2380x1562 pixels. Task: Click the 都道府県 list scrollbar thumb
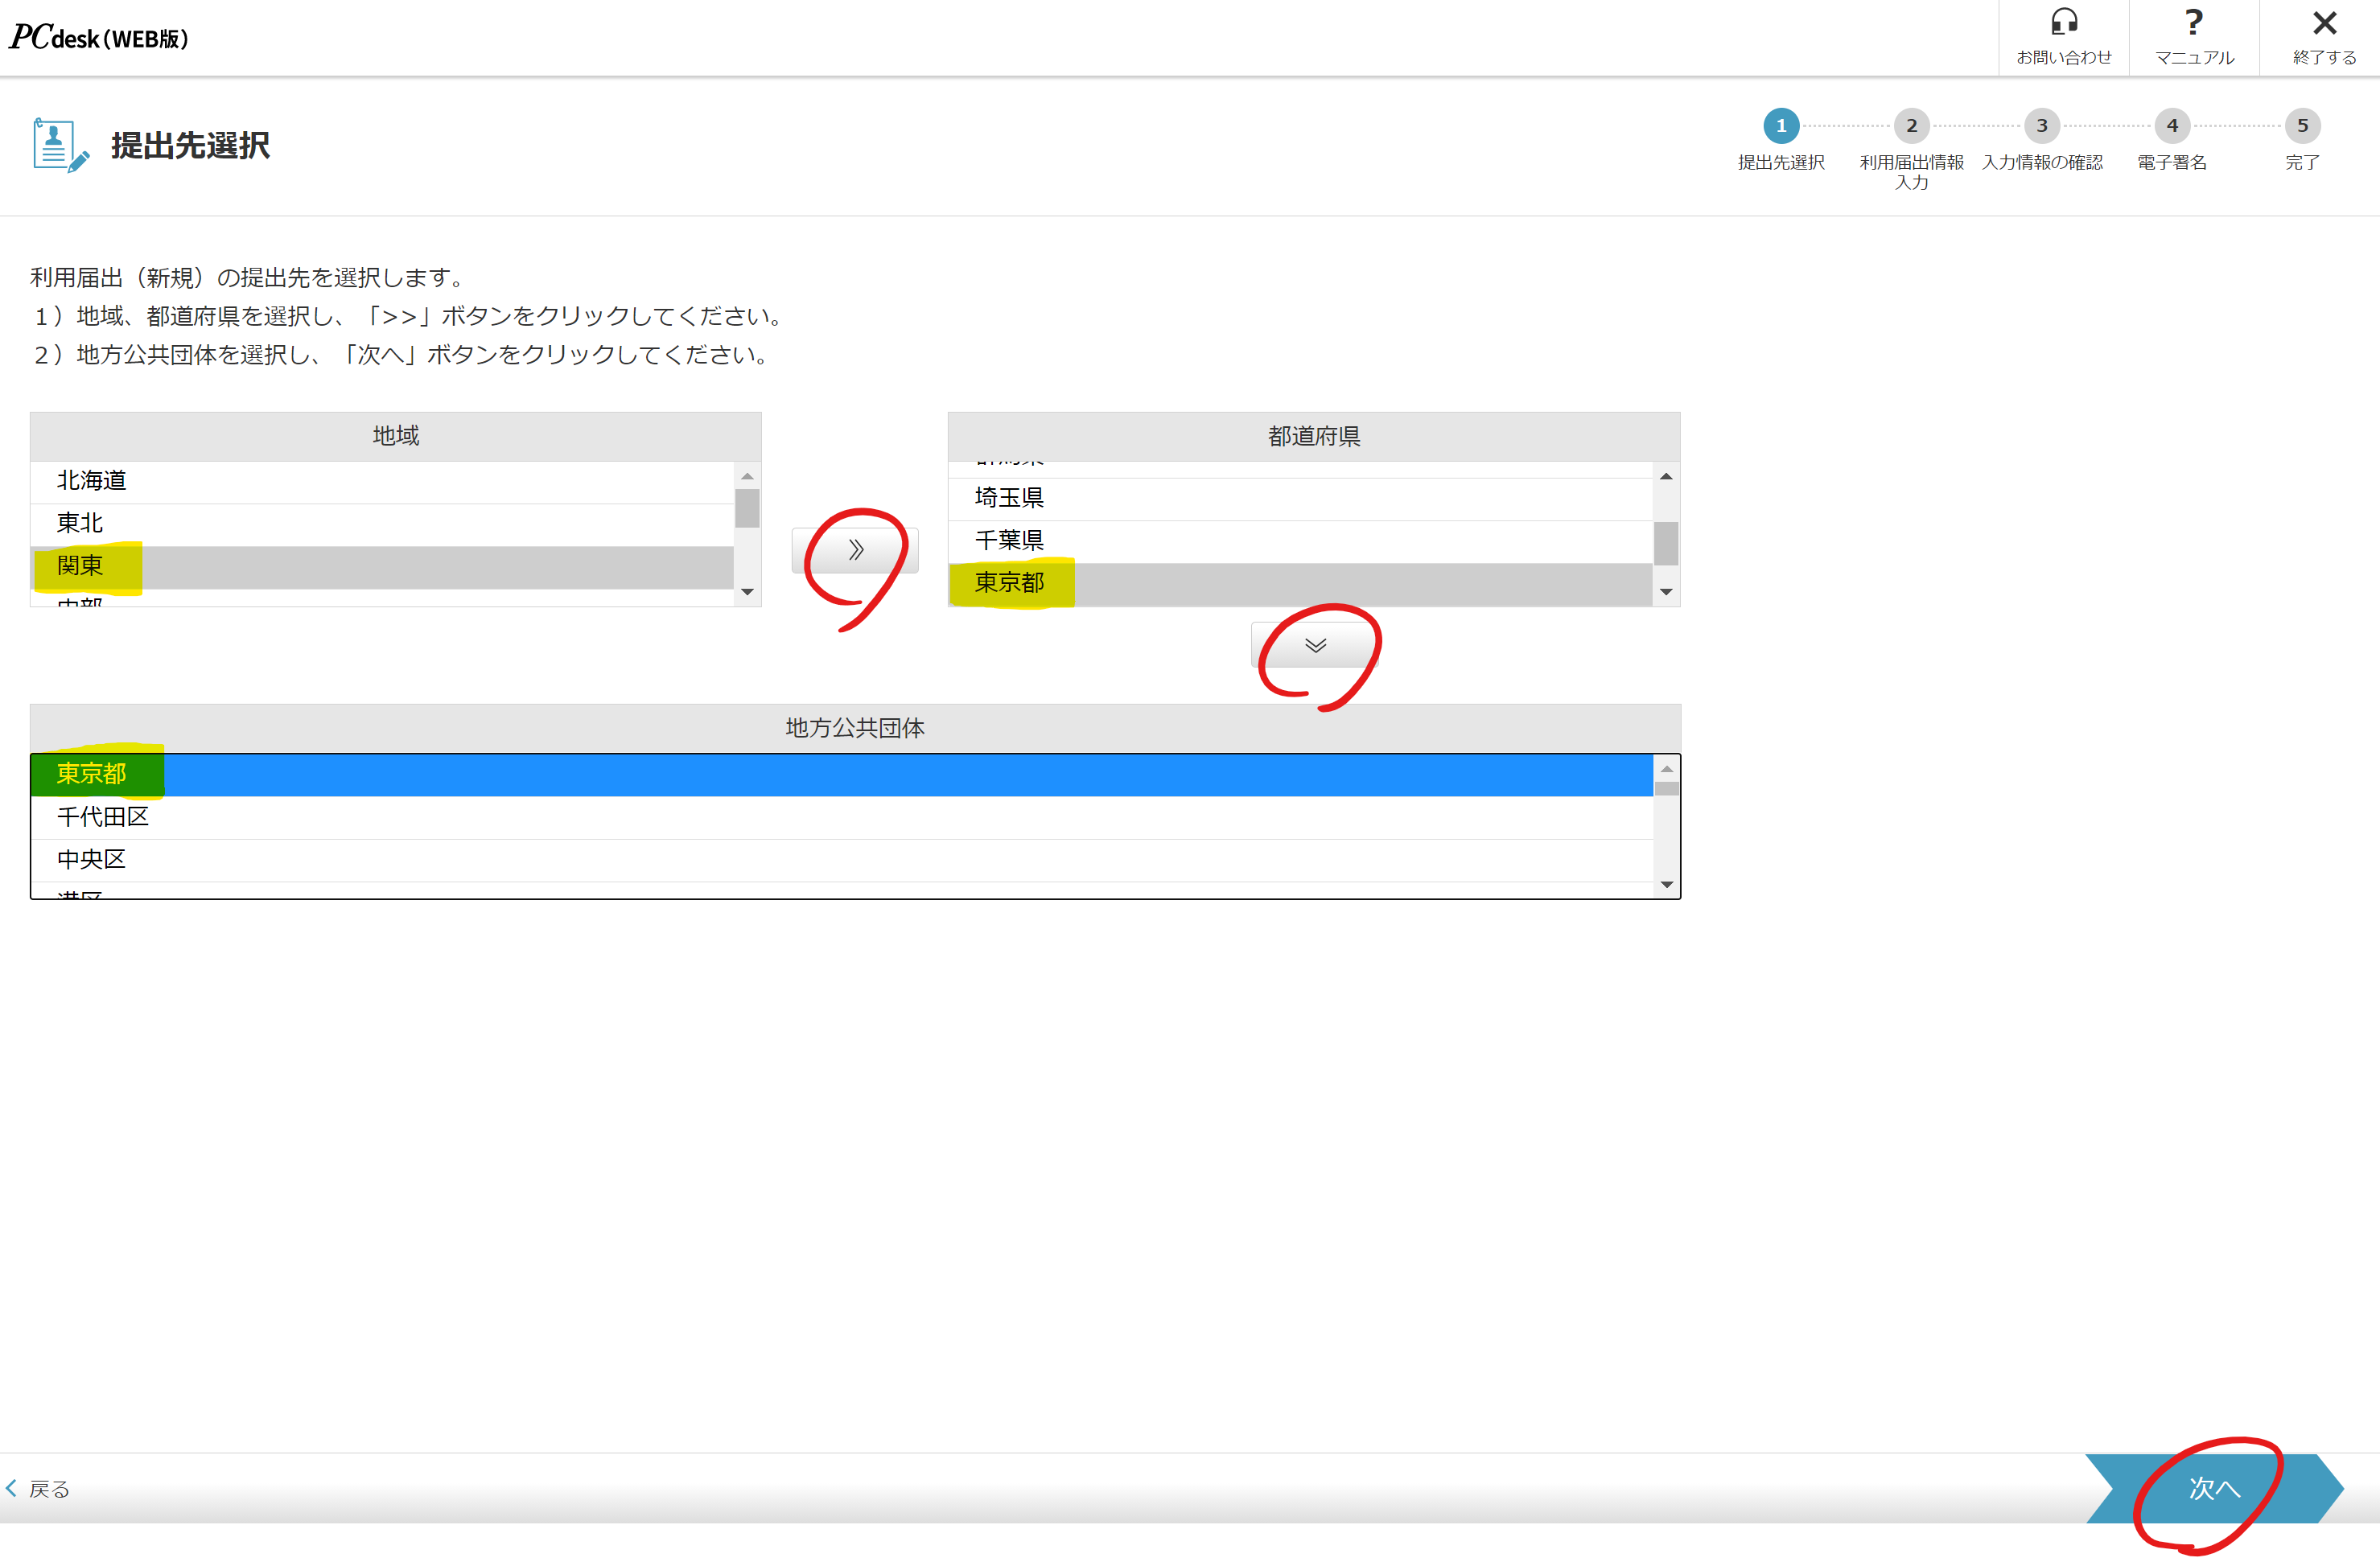(1666, 544)
